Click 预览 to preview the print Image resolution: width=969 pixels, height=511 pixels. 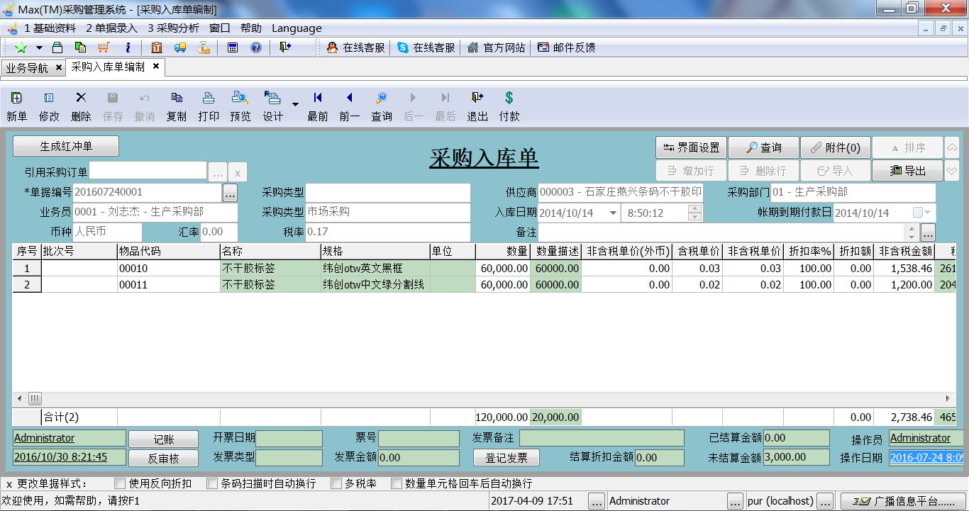(240, 106)
